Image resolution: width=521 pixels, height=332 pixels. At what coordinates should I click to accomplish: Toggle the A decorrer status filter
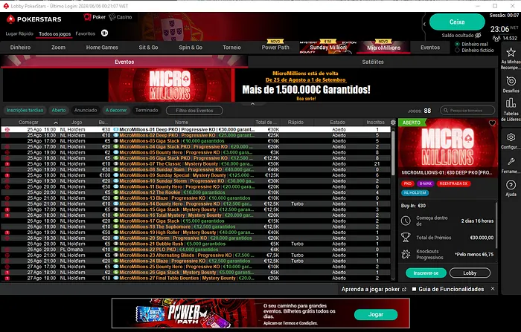point(116,110)
